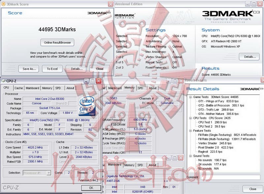Collapse Sound Tests tree node
This screenshot has height=194, width=264.
(x=190, y=156)
